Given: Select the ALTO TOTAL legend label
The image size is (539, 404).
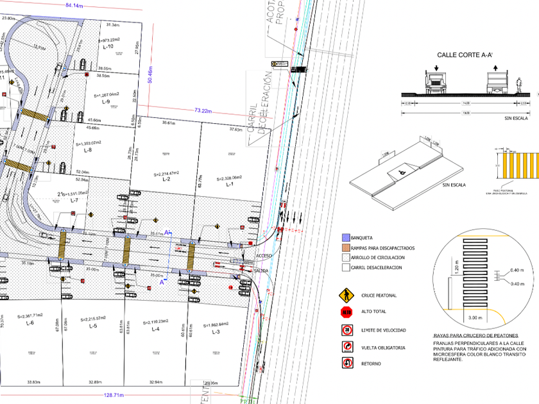Looking at the screenshot, I should pos(373,312).
